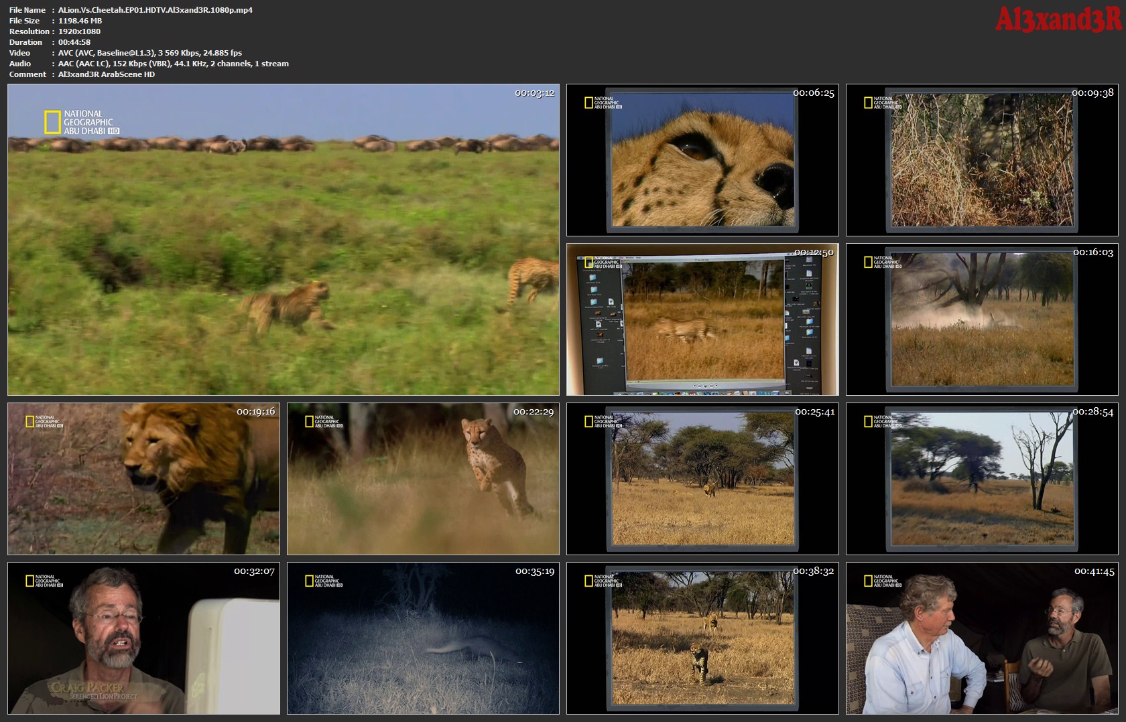Open the night-vision thumbnail at 00:35:19
Viewport: 1126px width, 722px height.
pos(423,638)
